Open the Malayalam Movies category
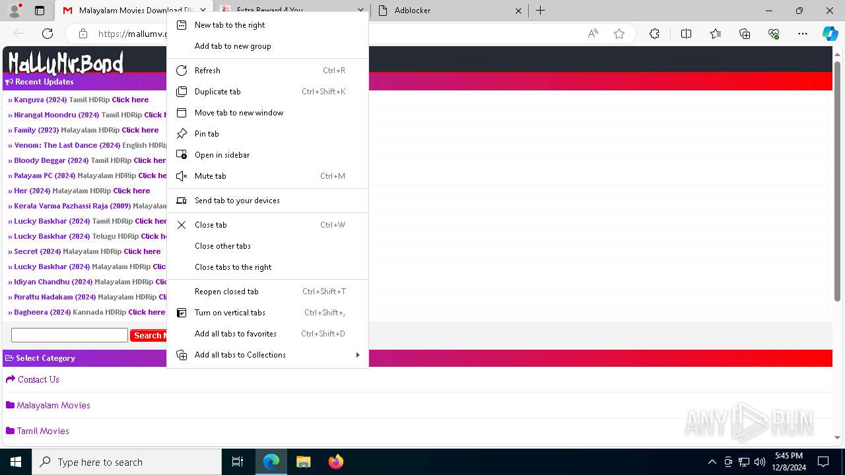Screen dimensions: 845x475 (x=53, y=405)
